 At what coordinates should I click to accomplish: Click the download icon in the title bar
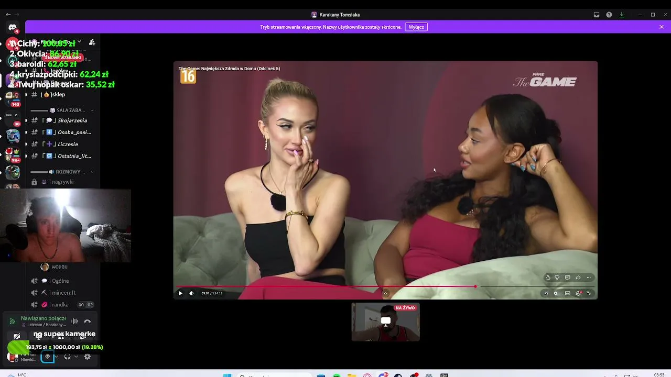tap(622, 15)
